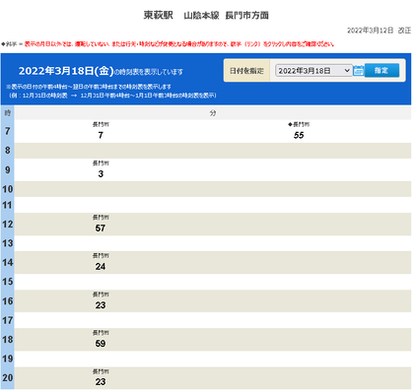Click the hour 8 row label
The image size is (414, 391).
8,151
